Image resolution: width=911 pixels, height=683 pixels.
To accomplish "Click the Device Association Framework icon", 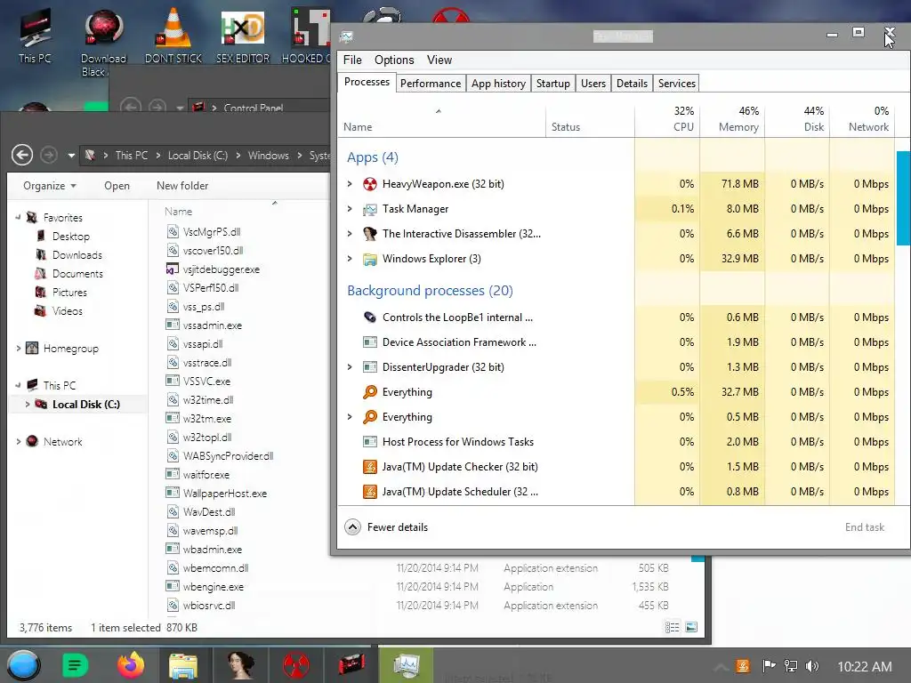I will pyautogui.click(x=369, y=342).
